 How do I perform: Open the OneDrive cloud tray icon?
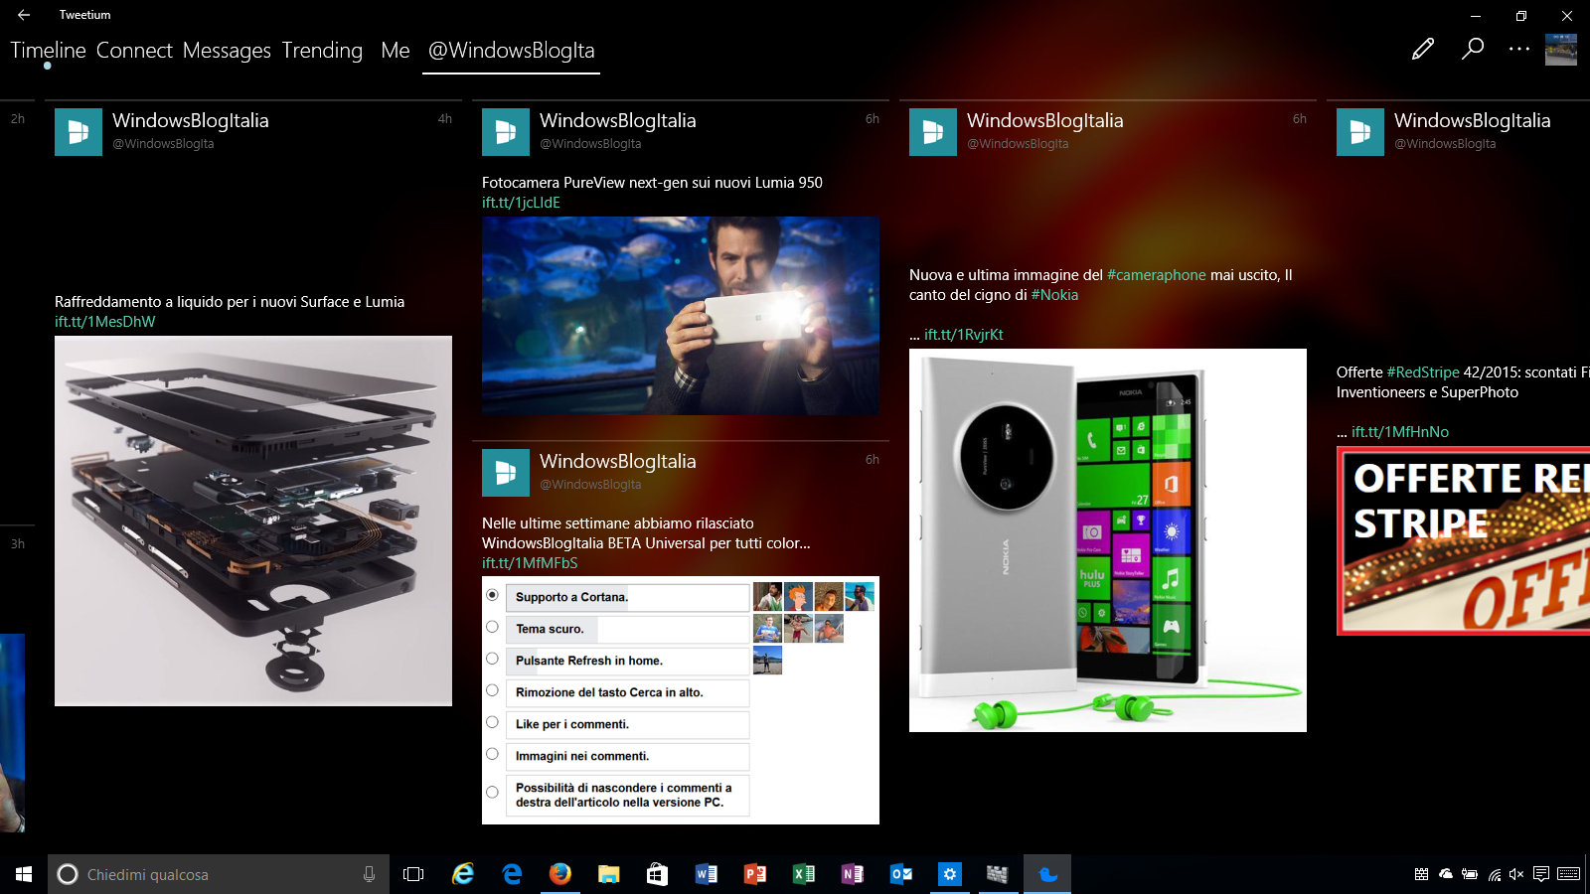(1446, 874)
